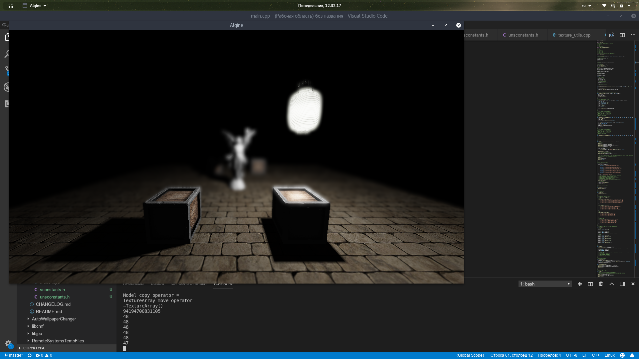Open GNOME Activities overview icon

click(x=11, y=6)
